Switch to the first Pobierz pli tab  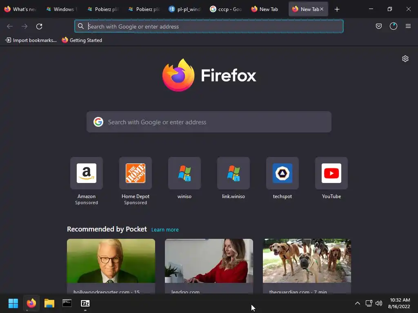click(x=102, y=9)
